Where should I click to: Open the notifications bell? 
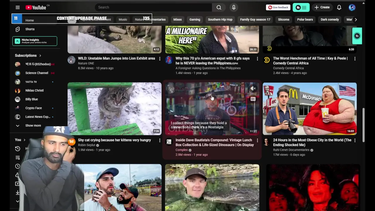pyautogui.click(x=339, y=7)
